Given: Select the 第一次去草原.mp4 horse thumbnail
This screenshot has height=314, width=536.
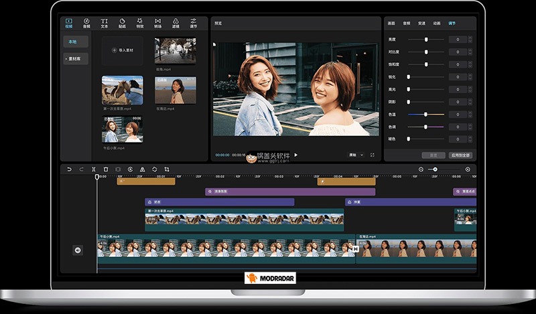Looking at the screenshot, I should point(123,90).
